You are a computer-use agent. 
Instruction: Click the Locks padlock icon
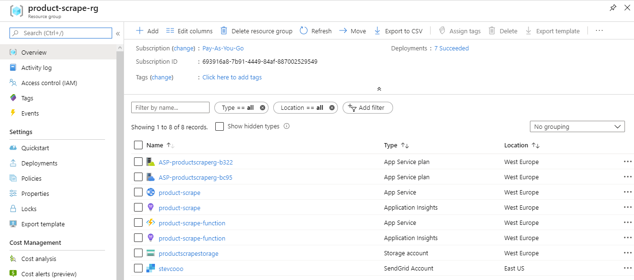[13, 209]
